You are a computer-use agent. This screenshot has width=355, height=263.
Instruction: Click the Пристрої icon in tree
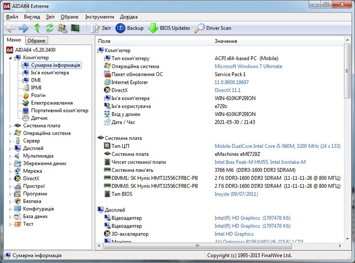18,186
